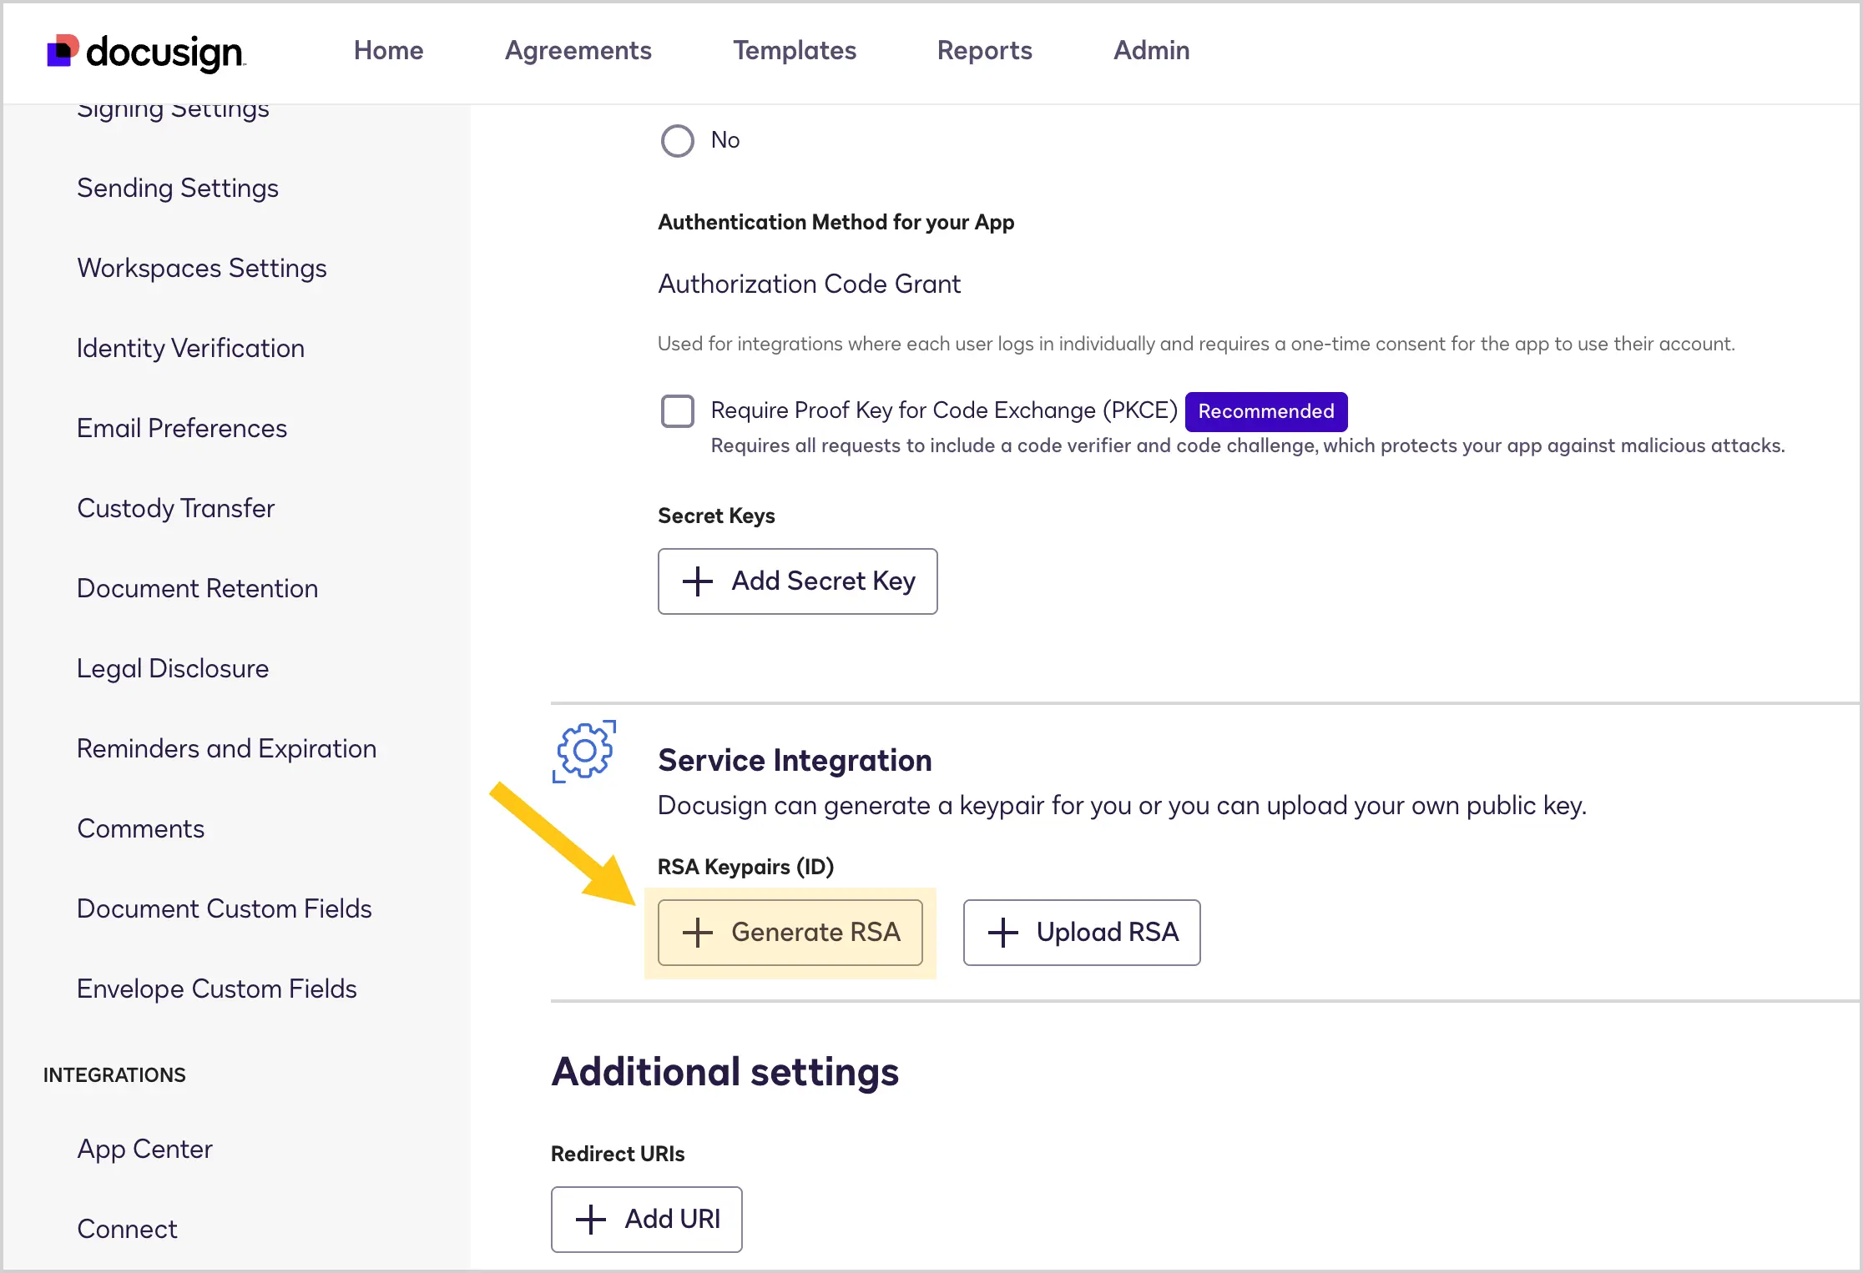Click the Docusign logo
1863x1273 pixels.
[146, 52]
